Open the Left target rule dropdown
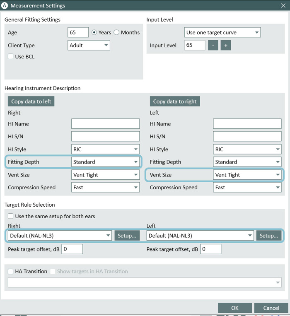Screen dimensions: 290x316 (x=200, y=236)
